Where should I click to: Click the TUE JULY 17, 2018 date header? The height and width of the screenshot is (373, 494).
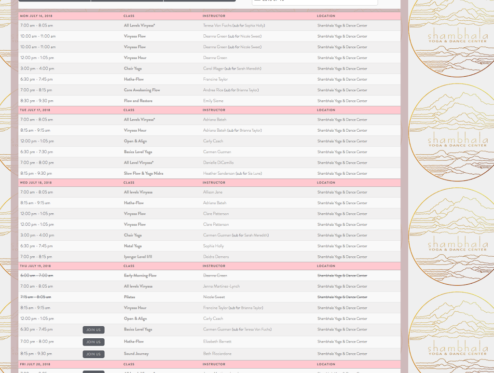[35, 110]
